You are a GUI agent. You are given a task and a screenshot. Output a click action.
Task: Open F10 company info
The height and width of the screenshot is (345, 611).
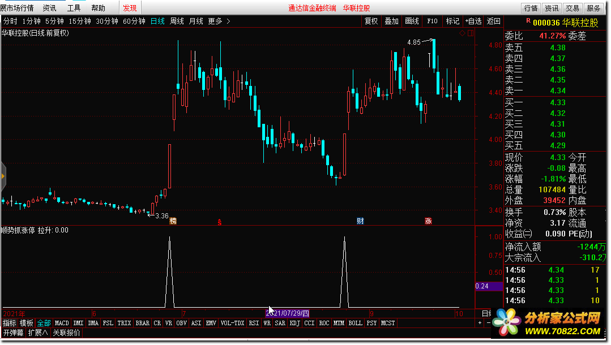click(x=432, y=21)
